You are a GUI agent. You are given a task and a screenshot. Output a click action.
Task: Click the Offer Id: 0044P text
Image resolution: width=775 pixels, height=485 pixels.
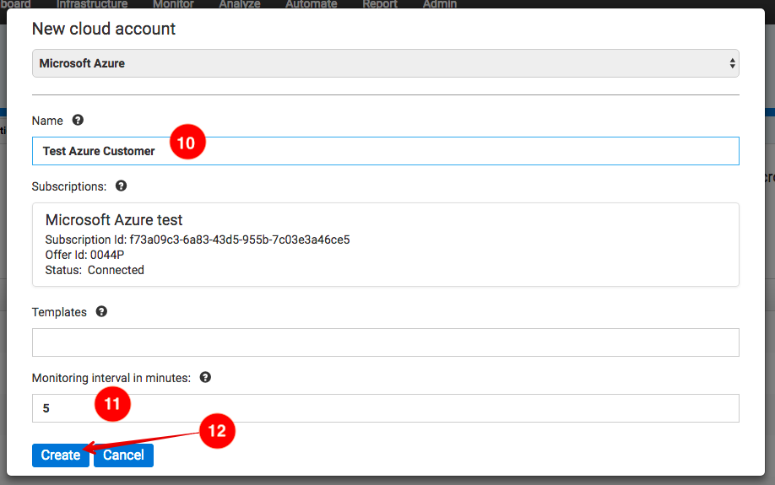click(x=84, y=255)
